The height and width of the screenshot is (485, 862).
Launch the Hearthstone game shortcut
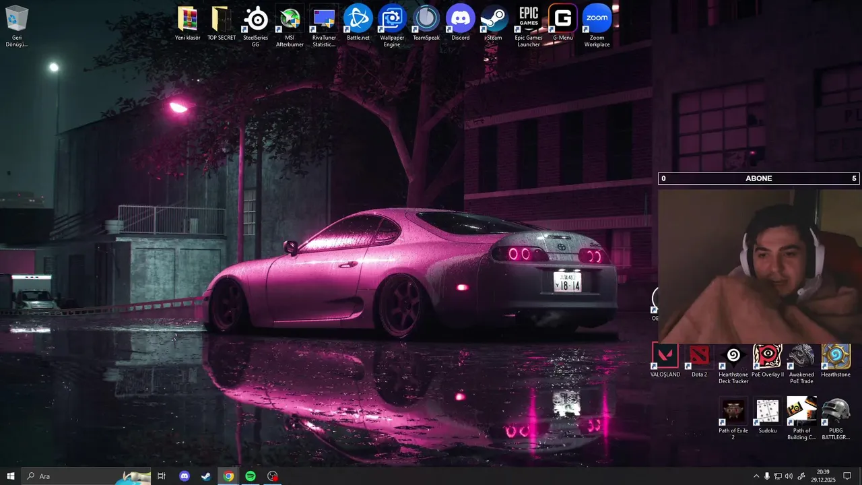point(836,360)
